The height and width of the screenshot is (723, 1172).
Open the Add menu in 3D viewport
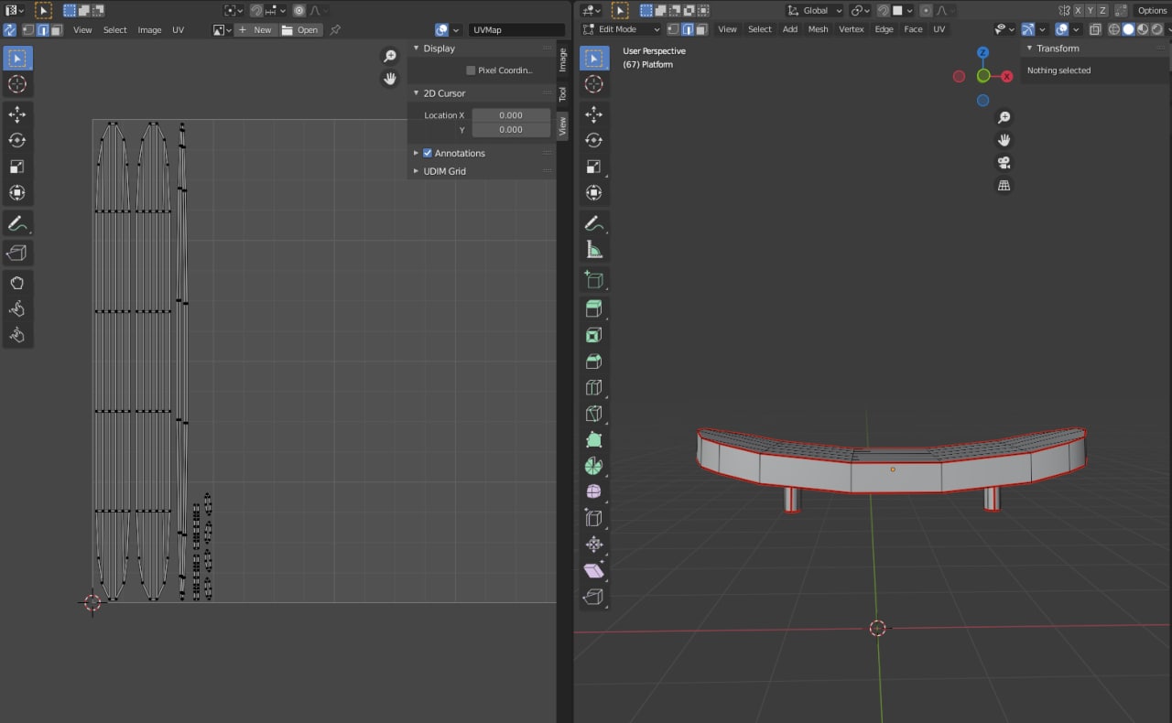(790, 29)
